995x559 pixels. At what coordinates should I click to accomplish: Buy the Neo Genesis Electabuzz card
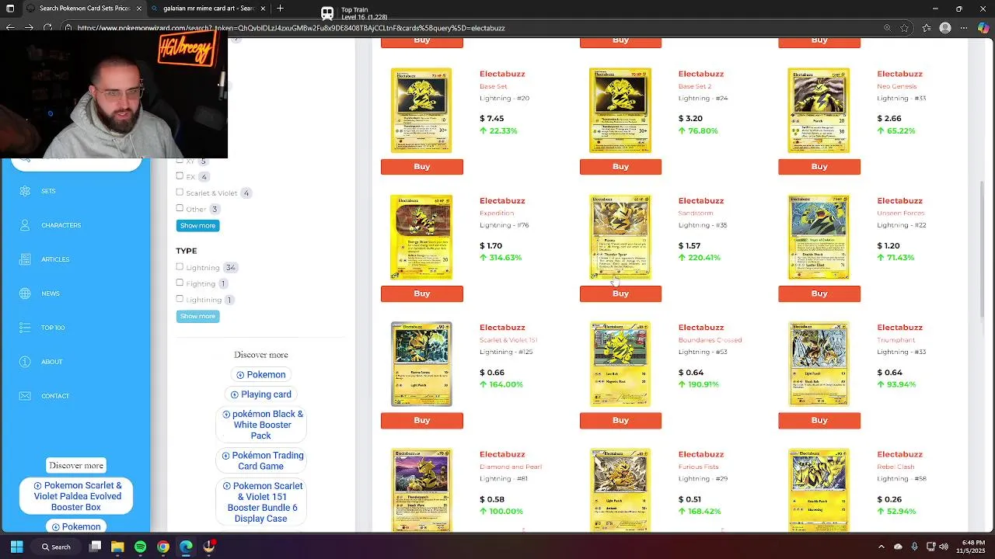(x=819, y=167)
